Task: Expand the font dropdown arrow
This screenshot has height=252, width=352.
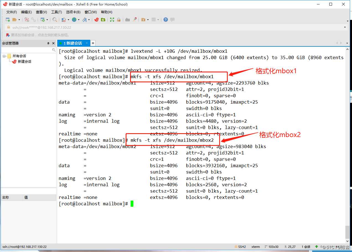Action: (89, 20)
